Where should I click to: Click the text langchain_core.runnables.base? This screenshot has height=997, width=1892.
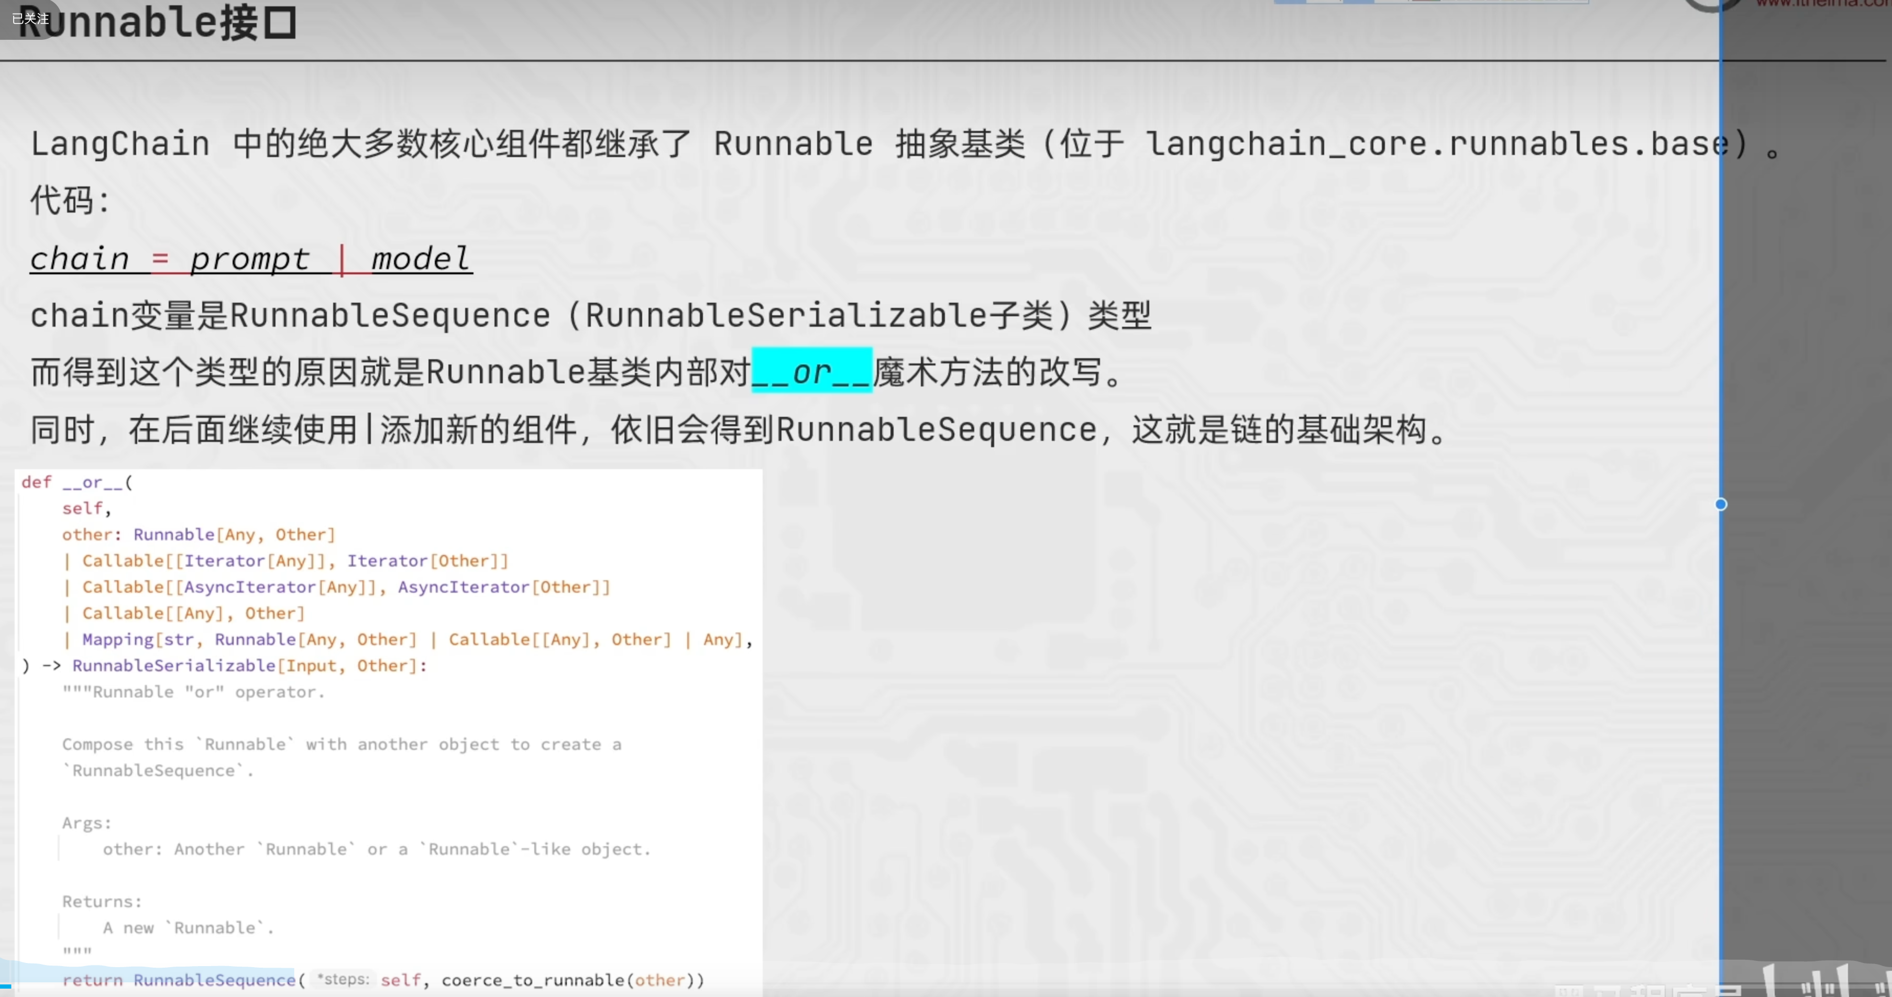pos(1439,144)
